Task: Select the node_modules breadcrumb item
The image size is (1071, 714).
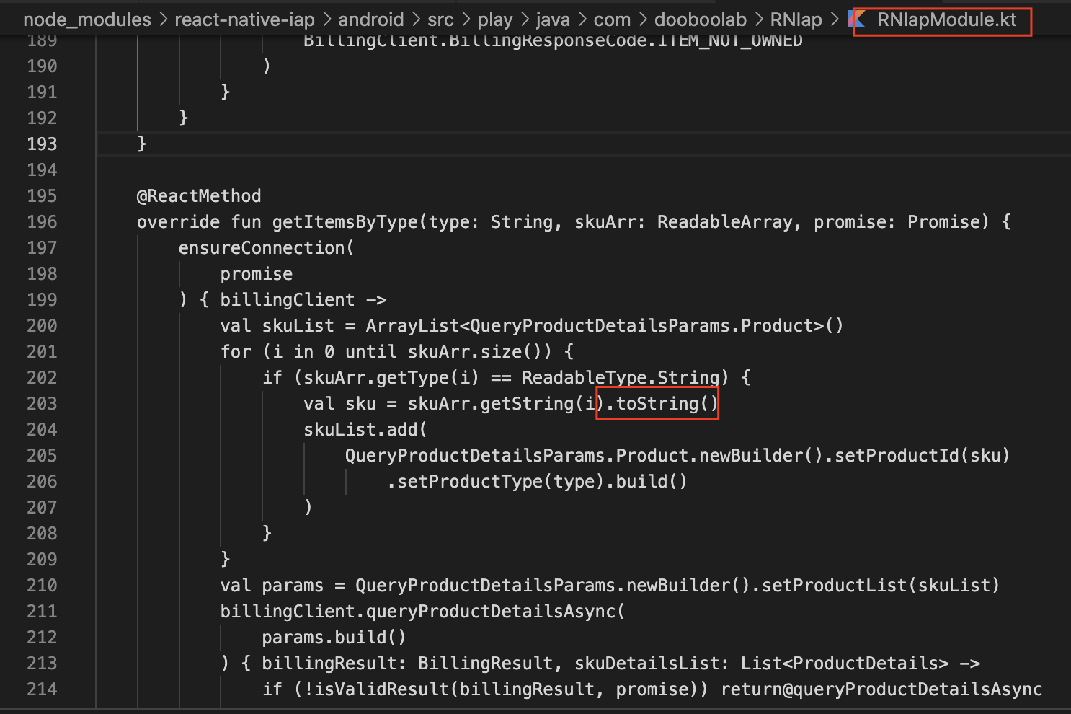Action: 86,19
